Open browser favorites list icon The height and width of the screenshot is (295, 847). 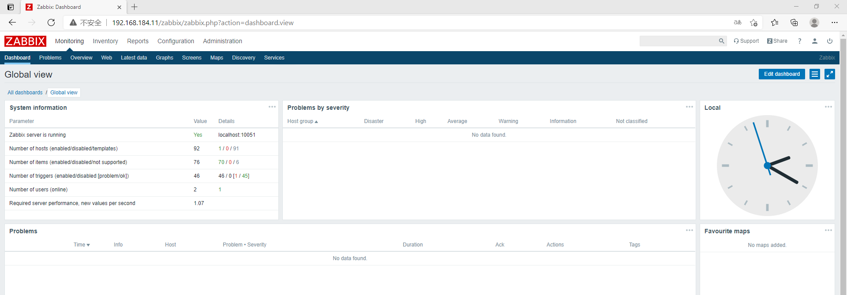[775, 22]
